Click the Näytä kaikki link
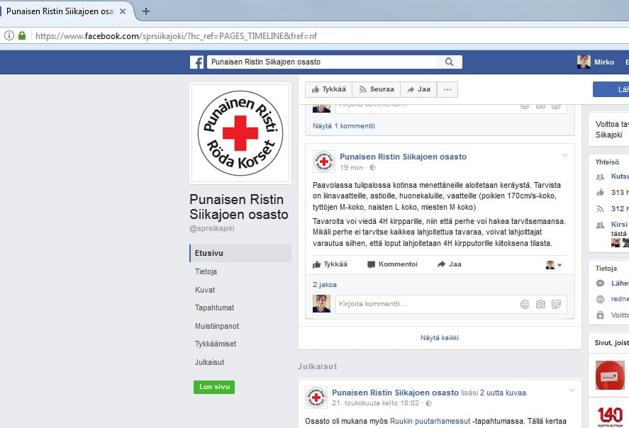This screenshot has height=428, width=629. 440,338
